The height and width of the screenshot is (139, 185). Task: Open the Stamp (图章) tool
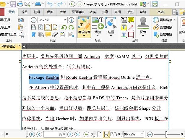click(143, 27)
